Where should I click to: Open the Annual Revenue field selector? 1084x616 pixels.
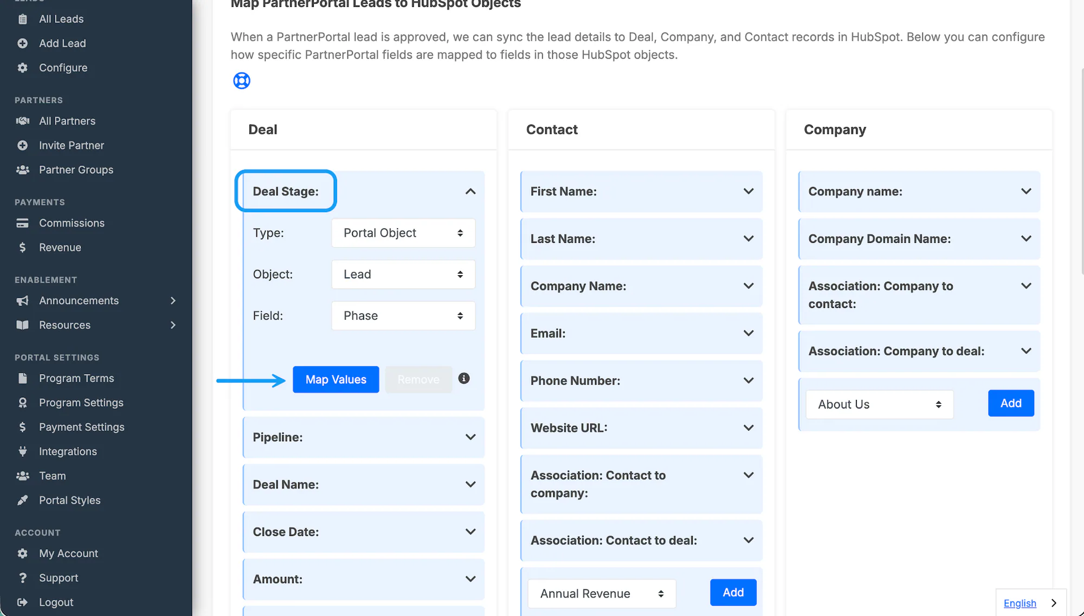(x=602, y=593)
